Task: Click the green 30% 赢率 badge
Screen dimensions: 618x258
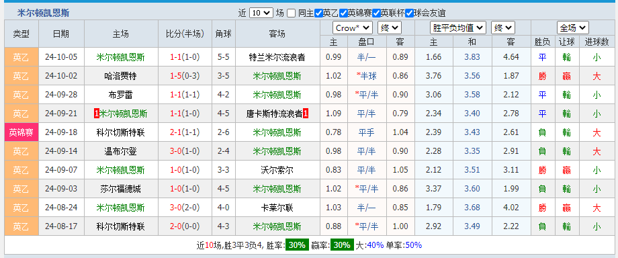Action: [342, 245]
